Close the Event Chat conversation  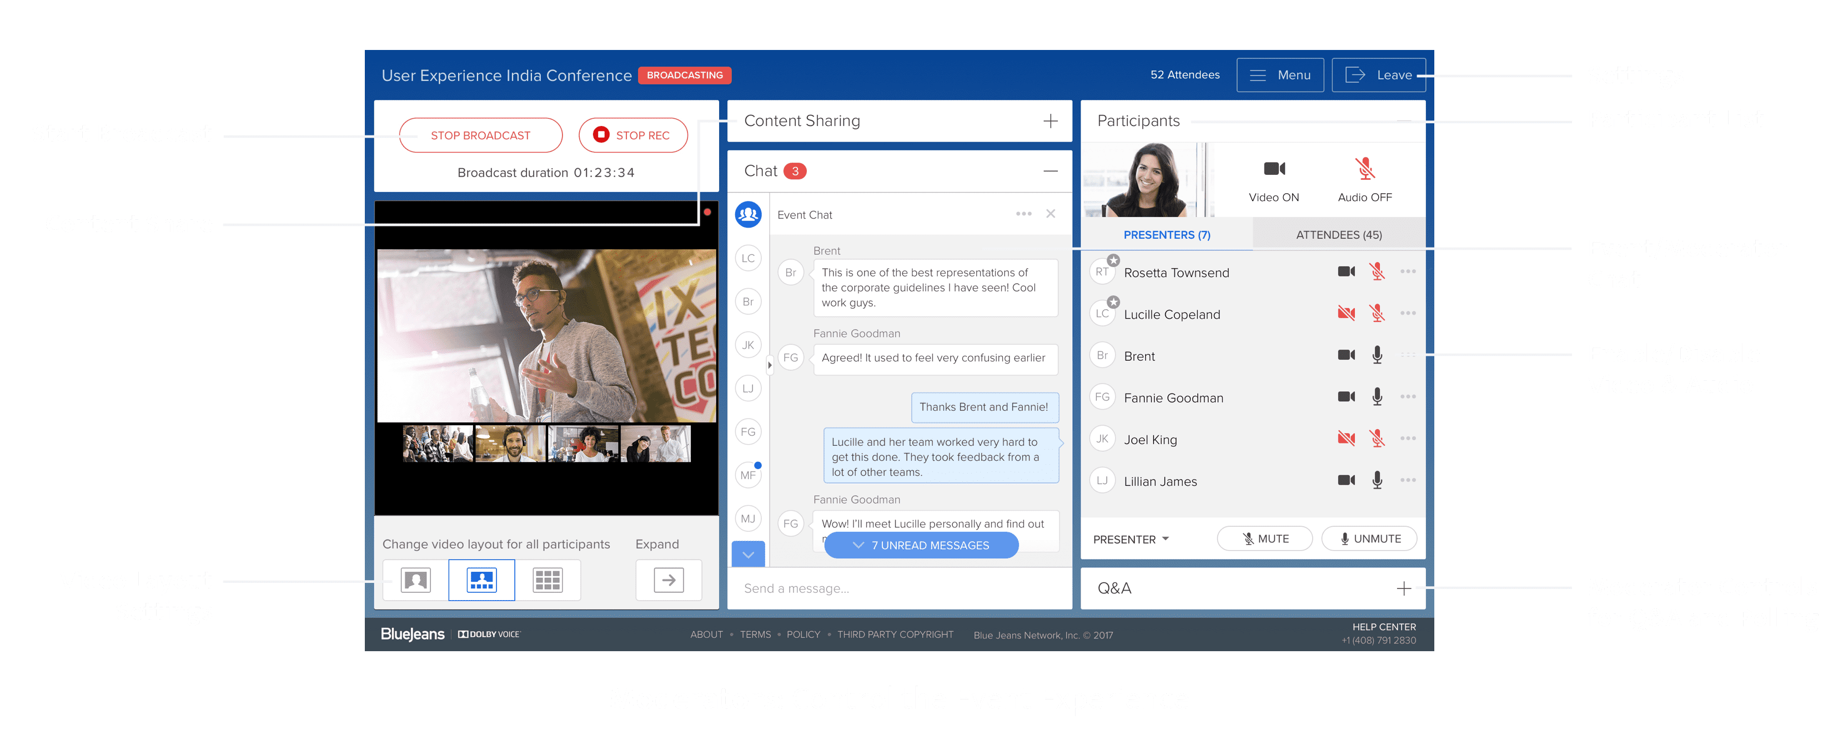pos(1050,214)
